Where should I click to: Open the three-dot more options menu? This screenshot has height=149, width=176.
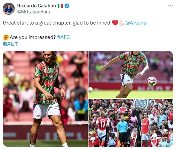pos(170,6)
